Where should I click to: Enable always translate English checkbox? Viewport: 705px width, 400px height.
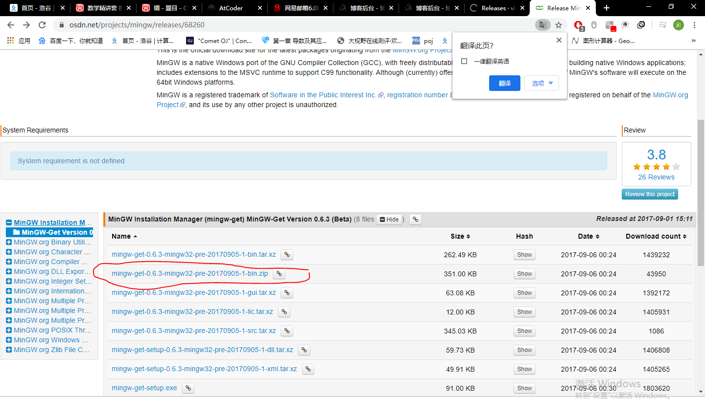(x=464, y=61)
